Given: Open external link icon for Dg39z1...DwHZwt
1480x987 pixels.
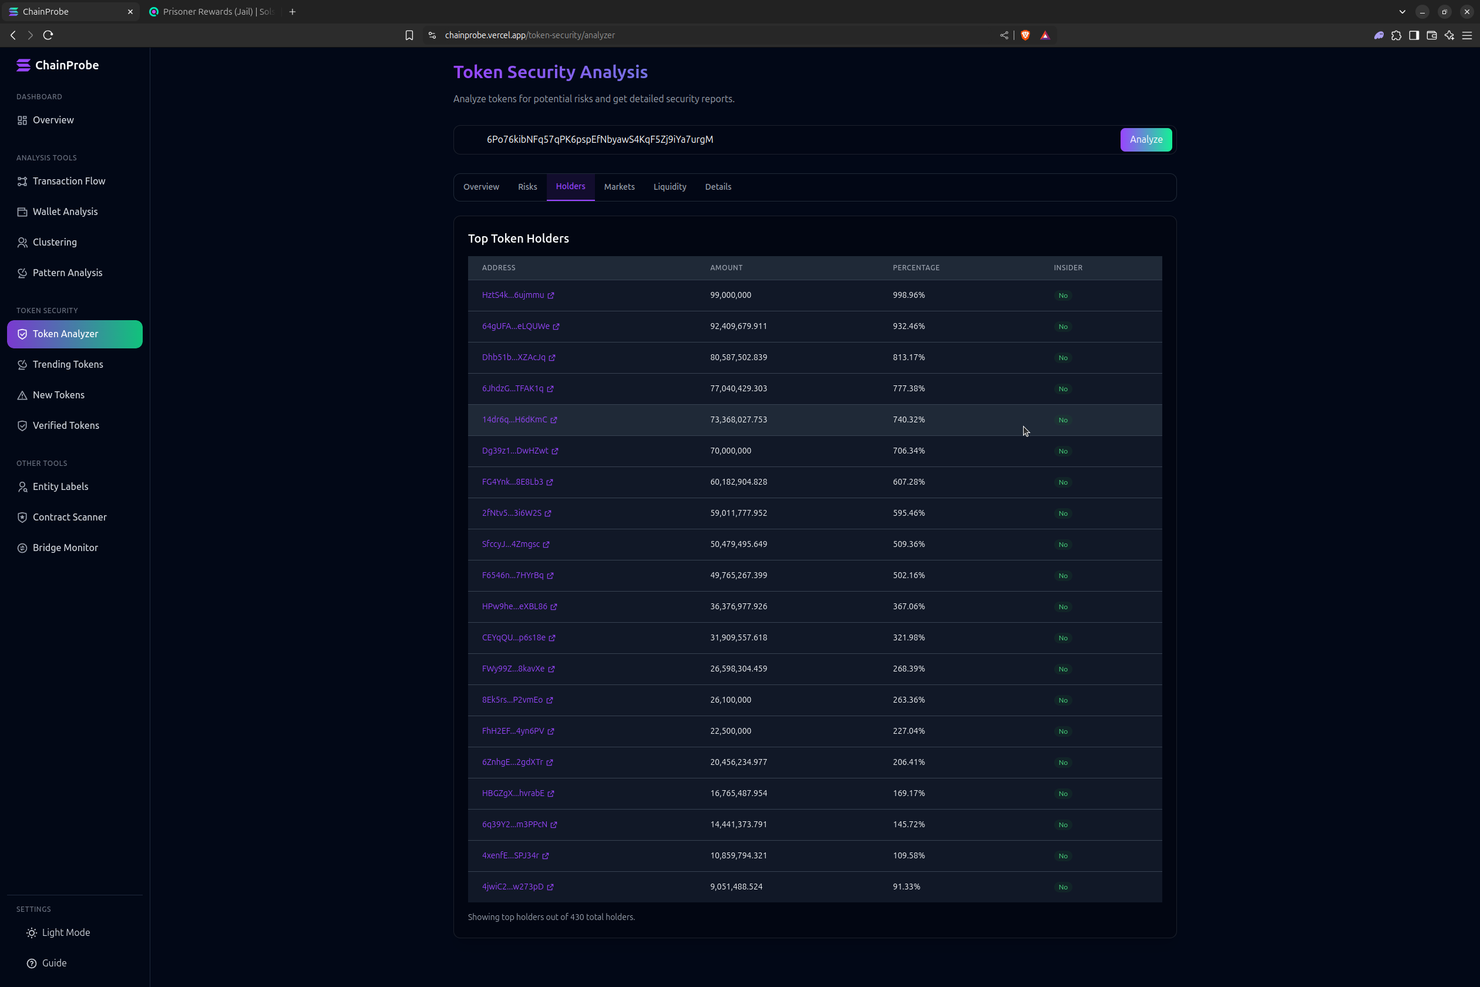Looking at the screenshot, I should [x=555, y=451].
